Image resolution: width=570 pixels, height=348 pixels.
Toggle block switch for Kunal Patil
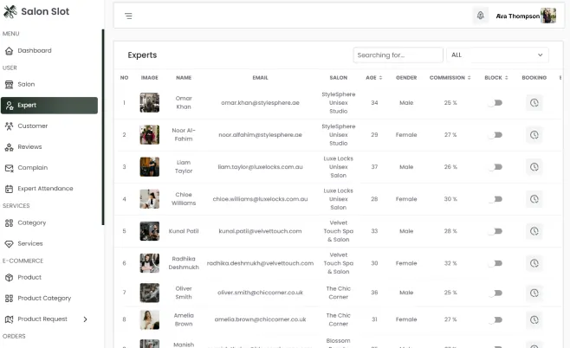click(496, 231)
